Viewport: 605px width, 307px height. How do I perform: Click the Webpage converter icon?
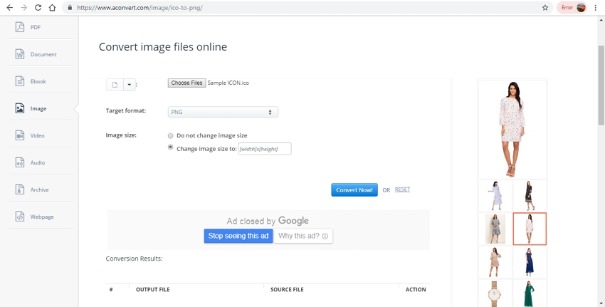[19, 217]
